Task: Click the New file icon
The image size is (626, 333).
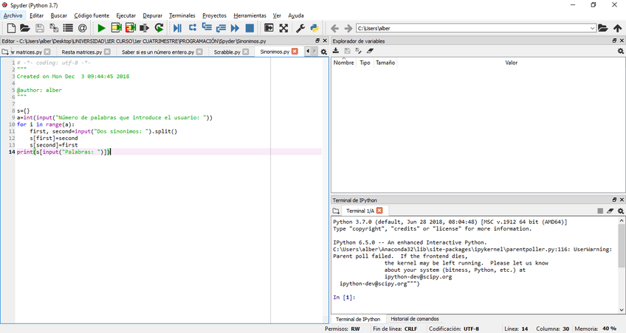Action: point(12,28)
